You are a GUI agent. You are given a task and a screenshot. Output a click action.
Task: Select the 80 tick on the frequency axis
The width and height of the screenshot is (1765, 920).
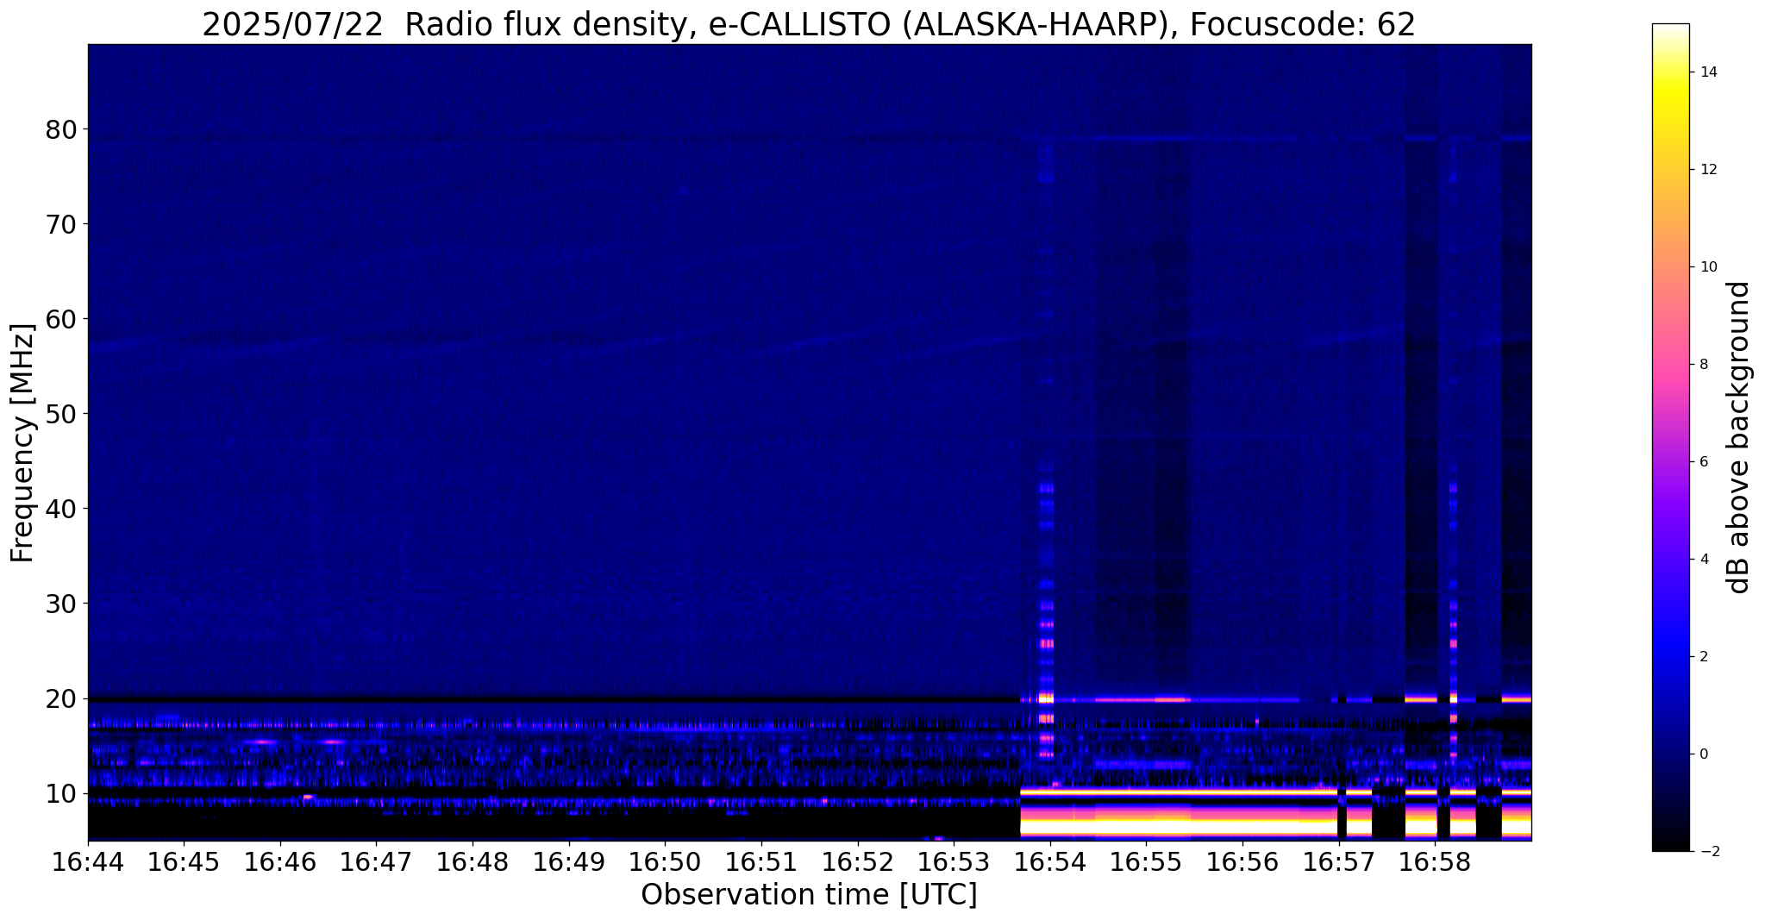[61, 130]
